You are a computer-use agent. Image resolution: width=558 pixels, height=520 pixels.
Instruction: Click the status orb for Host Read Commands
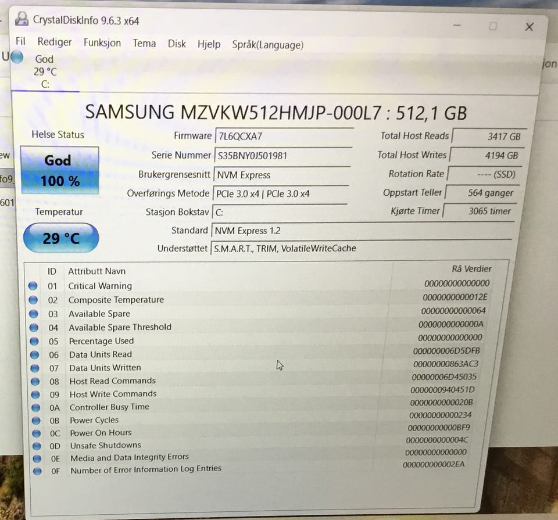tap(35, 381)
